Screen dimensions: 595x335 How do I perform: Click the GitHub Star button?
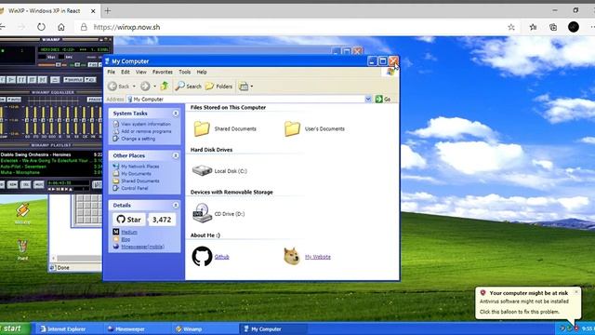point(129,220)
